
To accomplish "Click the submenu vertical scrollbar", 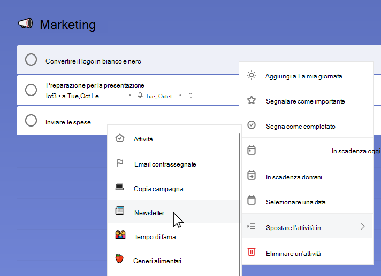I will click(x=240, y=204).
